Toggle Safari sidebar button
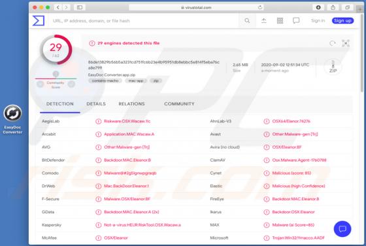This screenshot has width=366, height=246. (80, 7)
